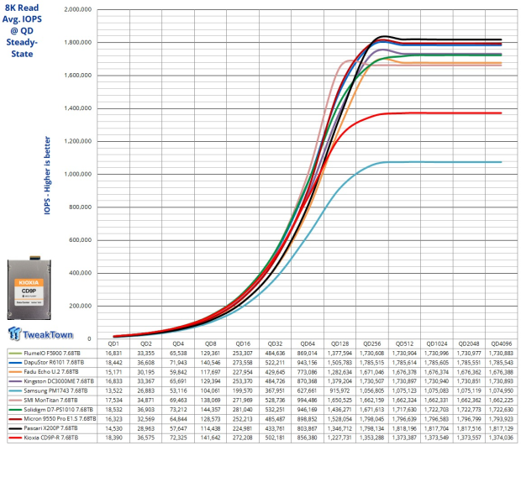
Task: Click the Solidigm QD64 value 946,169
Action: pyautogui.click(x=308, y=410)
